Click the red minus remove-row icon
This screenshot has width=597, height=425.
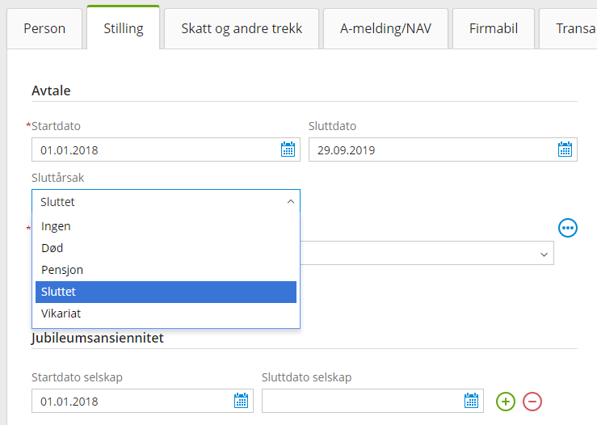532,401
